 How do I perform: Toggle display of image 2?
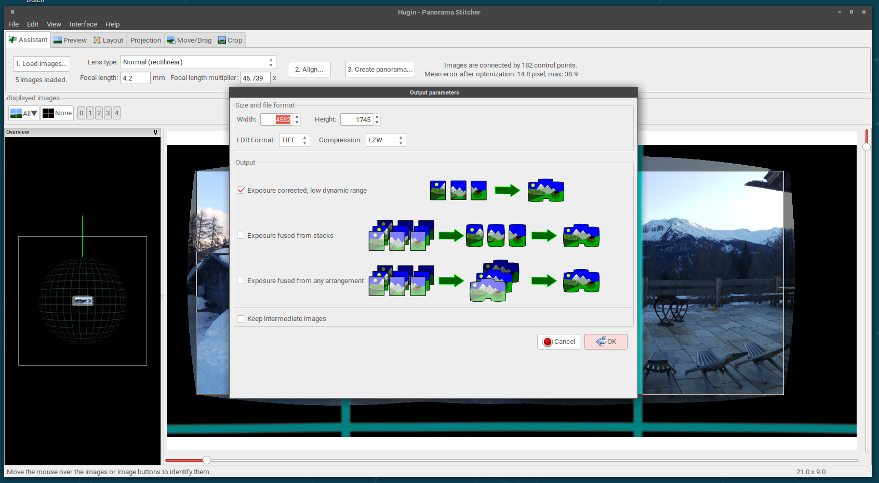pos(99,113)
